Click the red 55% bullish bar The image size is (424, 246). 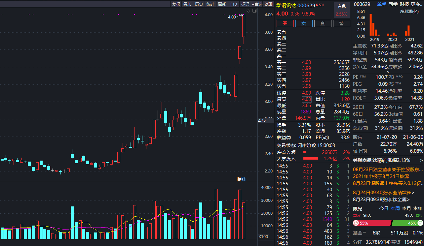coord(372,223)
